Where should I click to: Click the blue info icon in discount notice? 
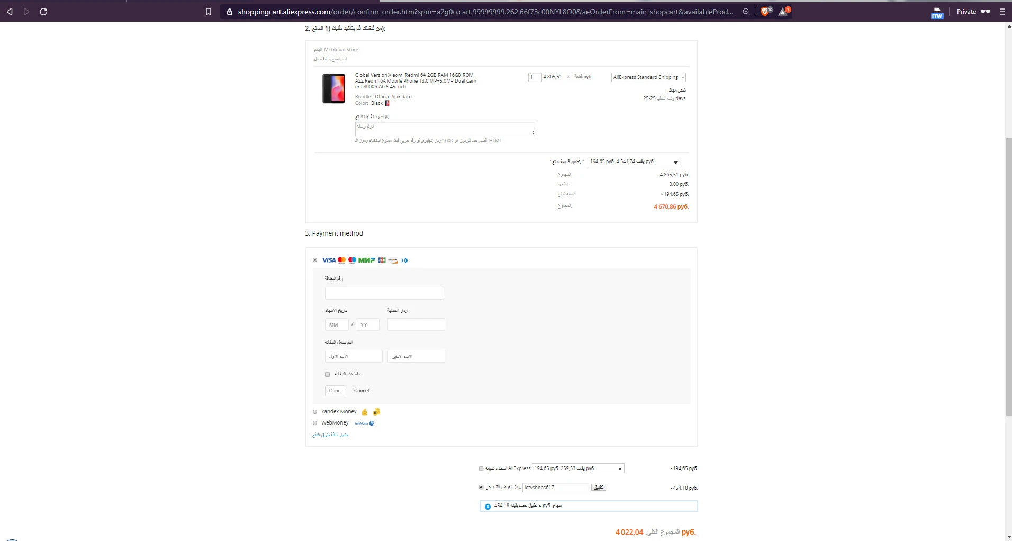point(487,507)
